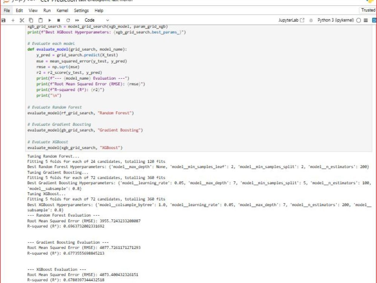
Task: Click the evaluate_model gb_grid_search "Gradient Boosting" line
Action: click(85, 130)
